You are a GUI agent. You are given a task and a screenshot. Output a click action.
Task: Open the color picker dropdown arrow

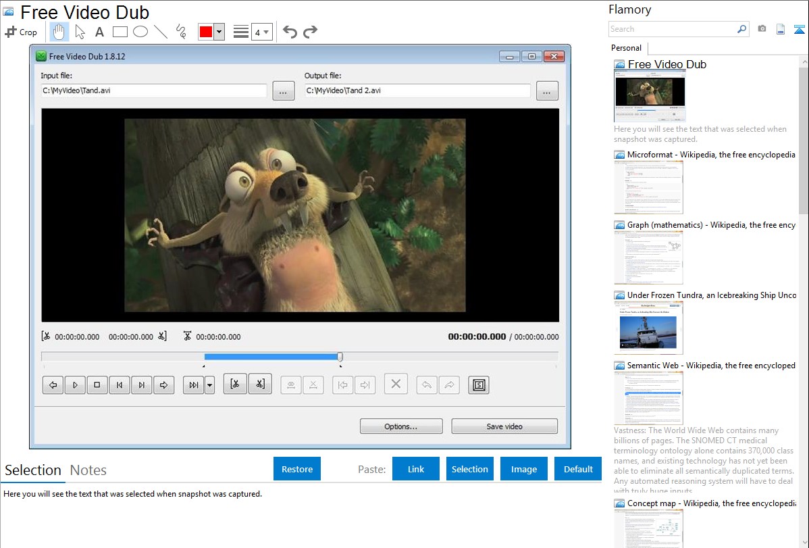[219, 32]
